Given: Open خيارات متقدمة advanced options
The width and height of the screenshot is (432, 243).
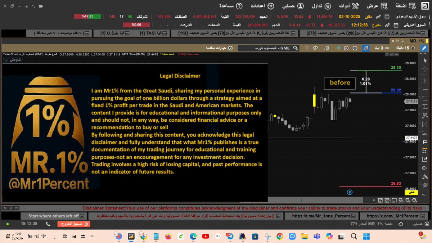Looking at the screenshot, I should [x=219, y=48].
